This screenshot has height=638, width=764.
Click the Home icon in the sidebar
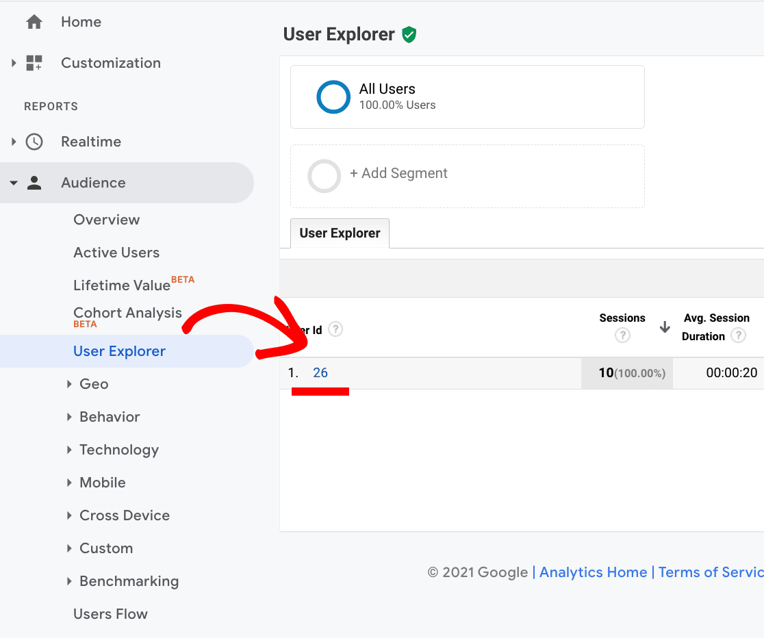[33, 21]
